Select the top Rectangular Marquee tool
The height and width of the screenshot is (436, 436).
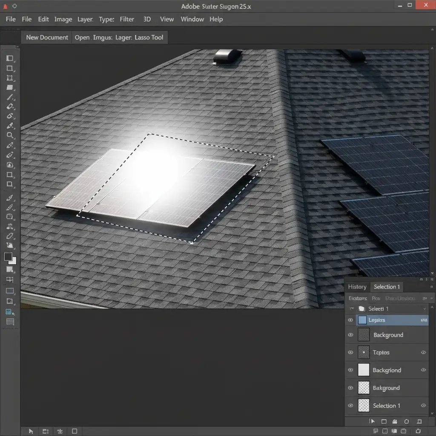10,58
